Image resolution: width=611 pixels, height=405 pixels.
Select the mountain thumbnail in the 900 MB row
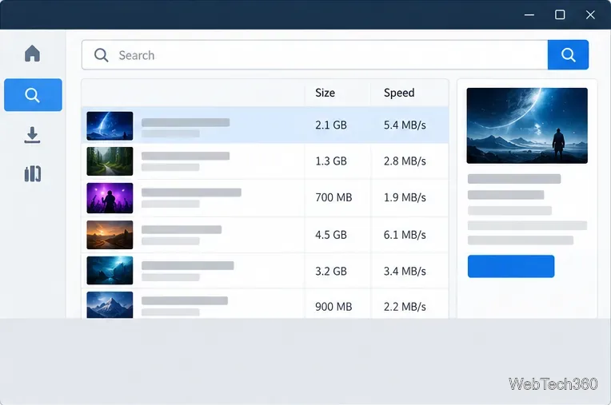click(x=110, y=305)
